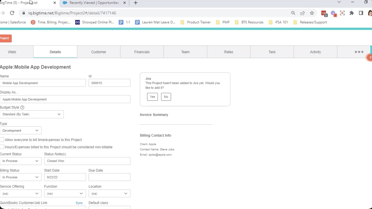Image resolution: width=372 pixels, height=209 pixels.
Task: Click the zoom magnifier icon in address bar
Action: pyautogui.click(x=293, y=13)
